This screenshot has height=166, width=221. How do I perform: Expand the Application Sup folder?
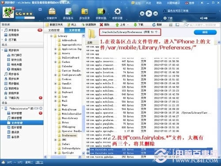pyautogui.click(x=55, y=49)
